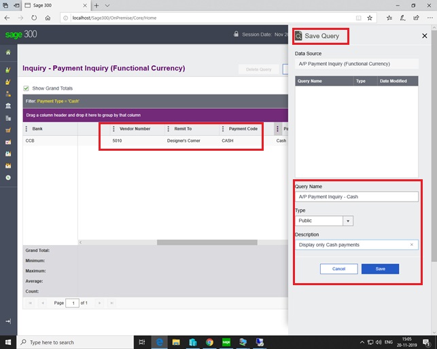This screenshot has width=437, height=349.
Task: Open Windows Start menu
Action: click(8, 342)
